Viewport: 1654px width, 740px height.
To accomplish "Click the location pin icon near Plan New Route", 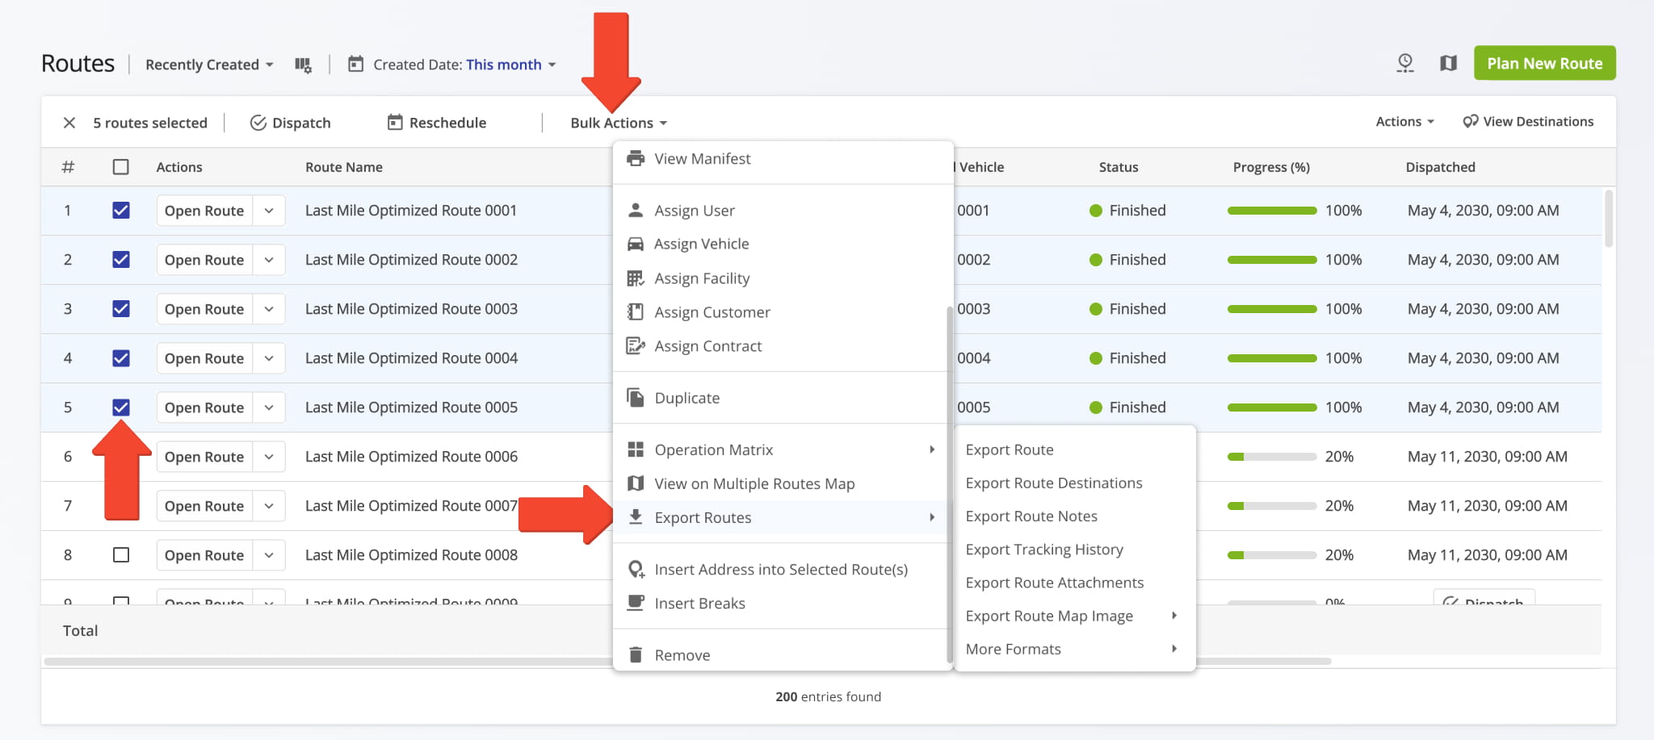I will click(1405, 63).
